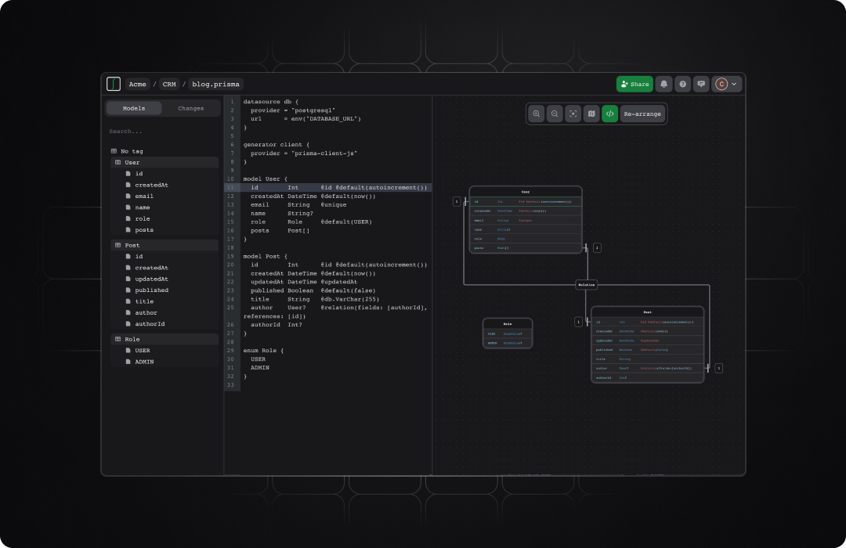The height and width of the screenshot is (548, 846).
Task: Click the author row in Post diagram node
Action: coord(648,369)
